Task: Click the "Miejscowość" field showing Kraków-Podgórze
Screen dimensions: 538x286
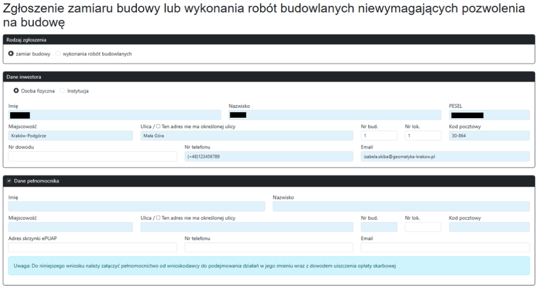Action: point(70,135)
